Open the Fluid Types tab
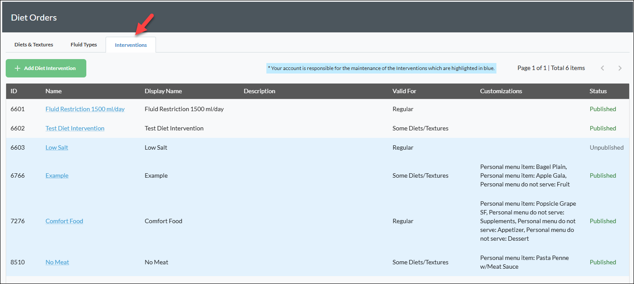Screen dimensions: 634x284 [84, 45]
